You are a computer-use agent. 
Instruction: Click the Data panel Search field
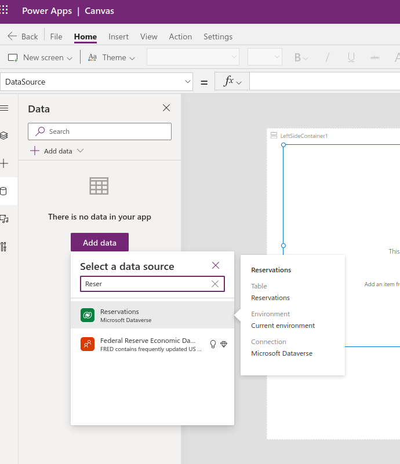[x=100, y=131]
